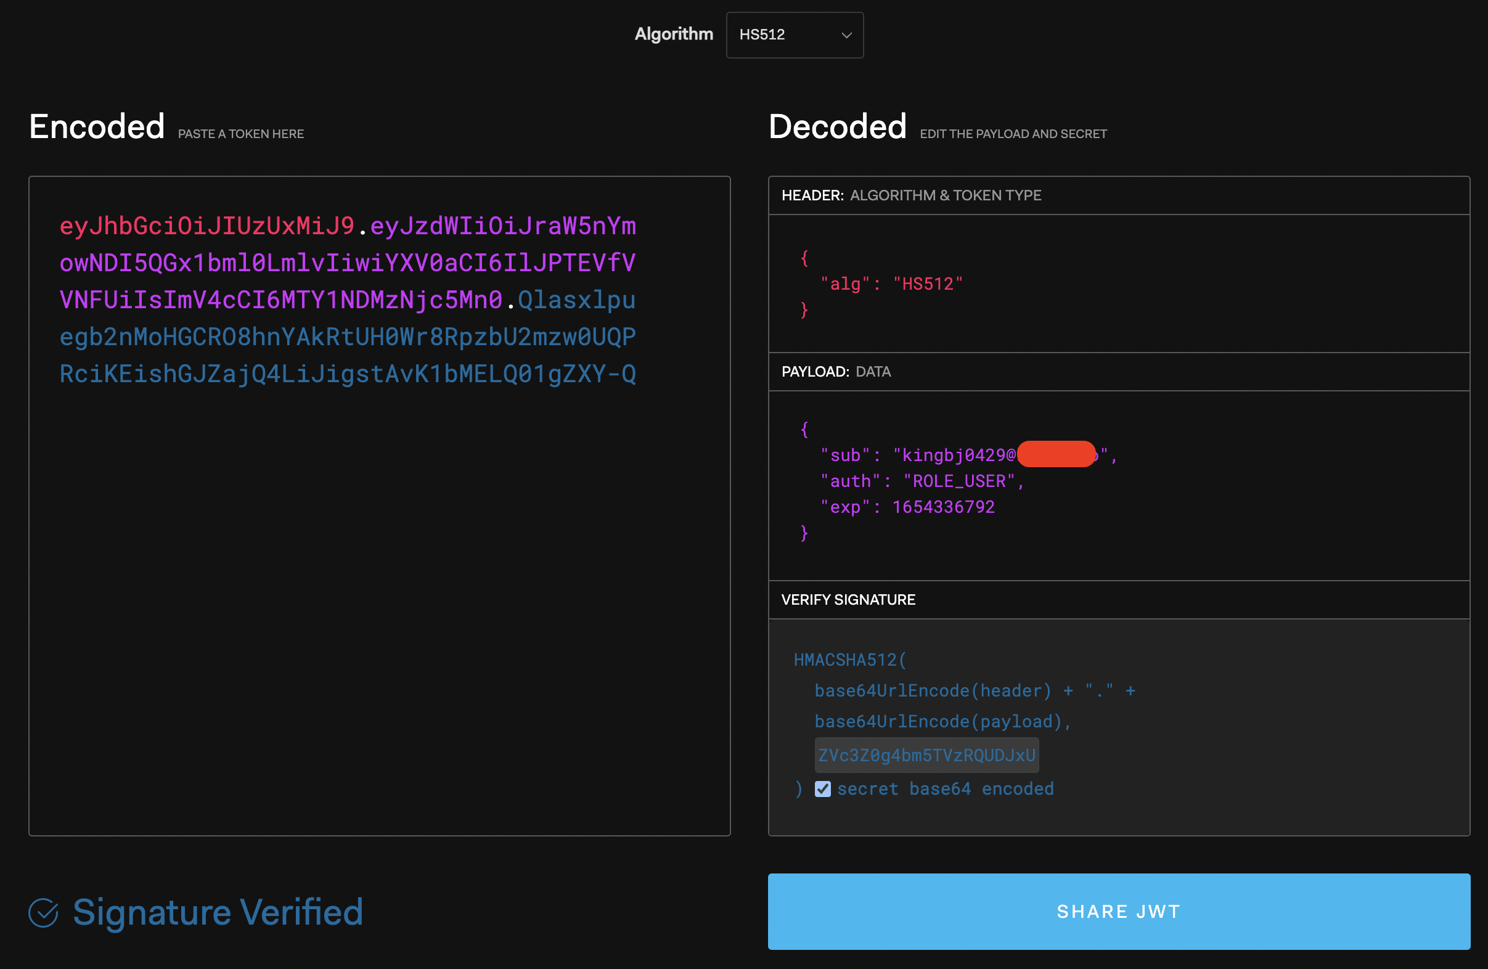The height and width of the screenshot is (969, 1488).
Task: Click the PAYLOAD: DATA section label
Action: coord(836,372)
